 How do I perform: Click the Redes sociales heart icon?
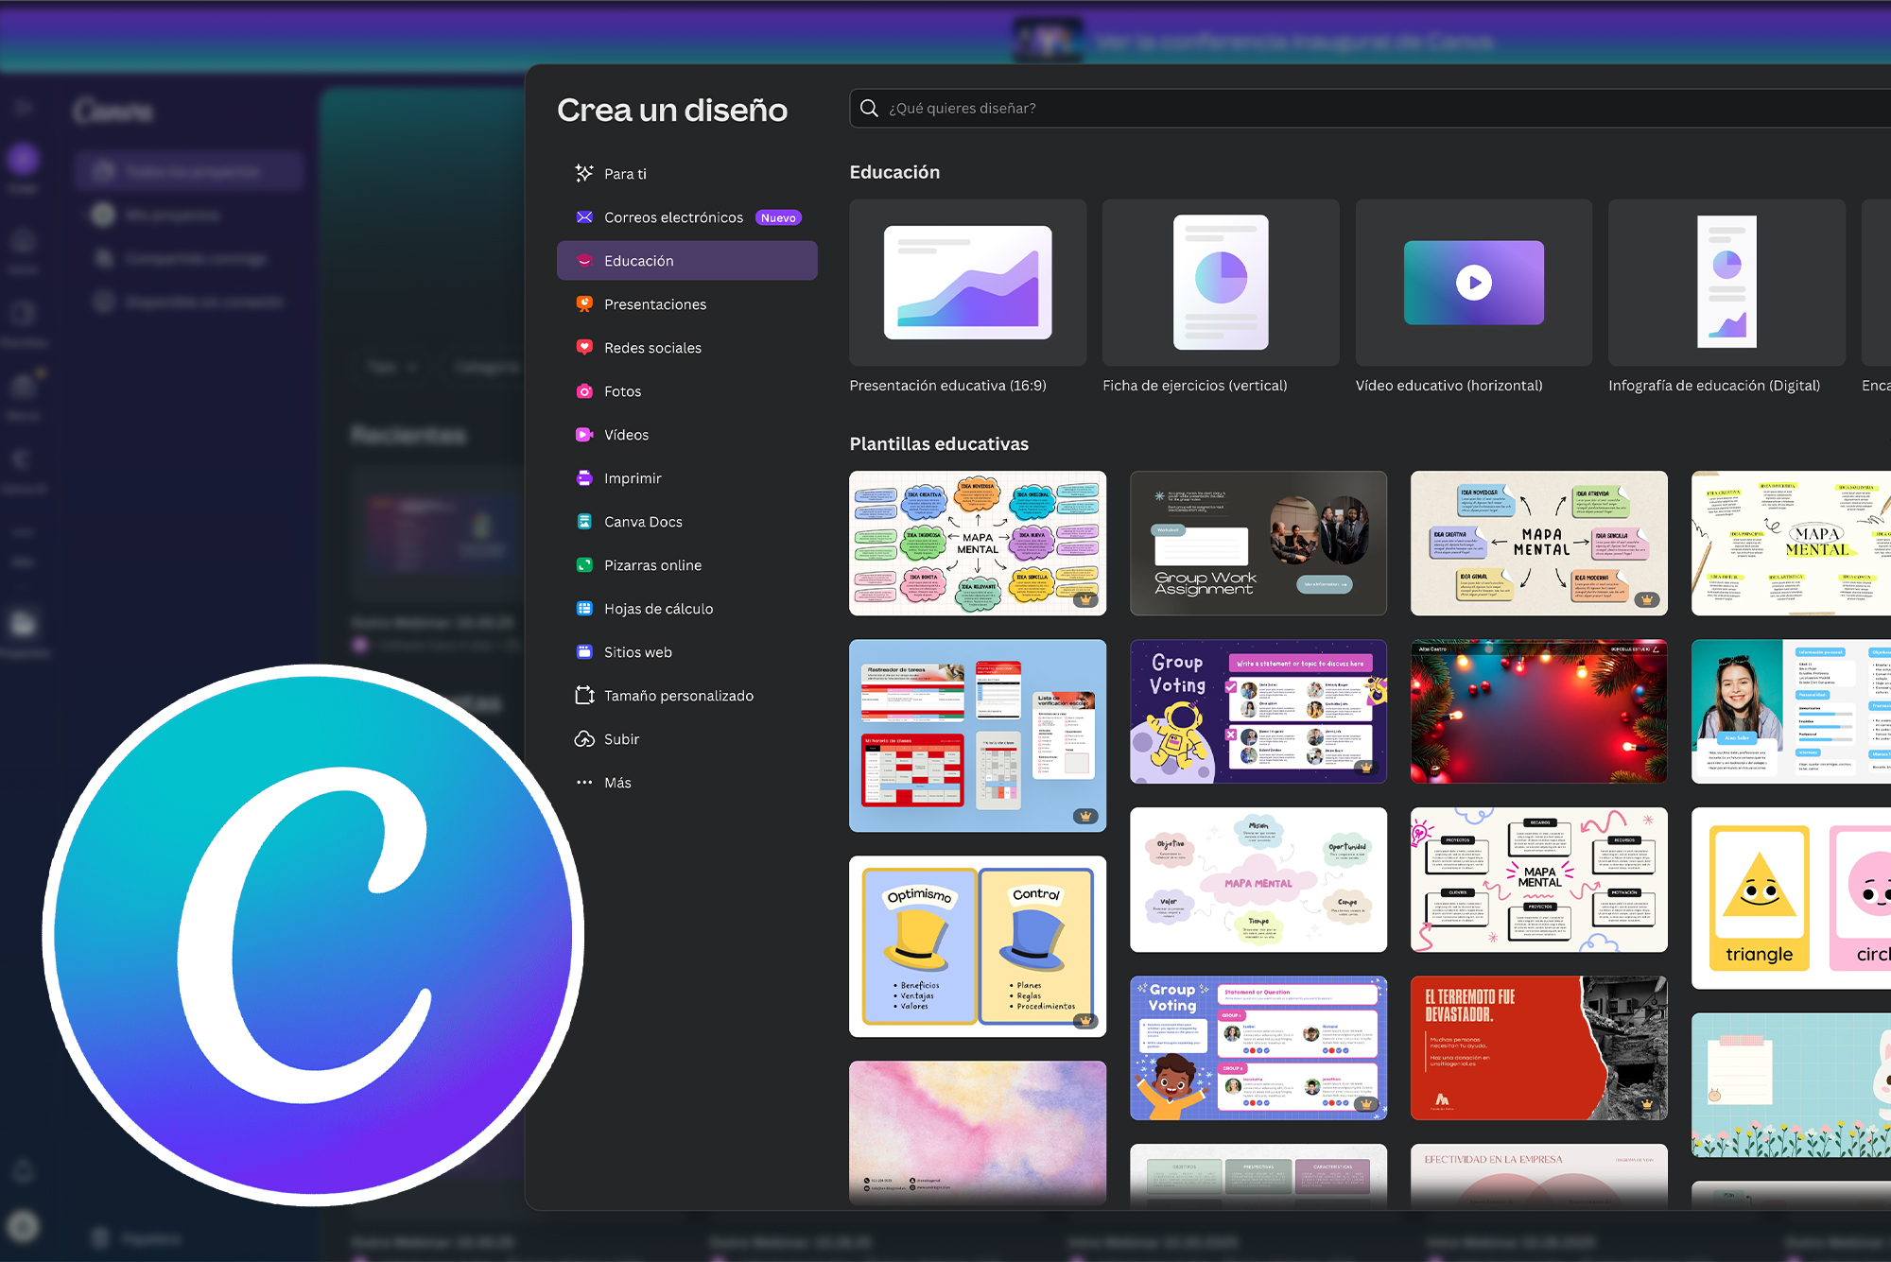tap(584, 347)
